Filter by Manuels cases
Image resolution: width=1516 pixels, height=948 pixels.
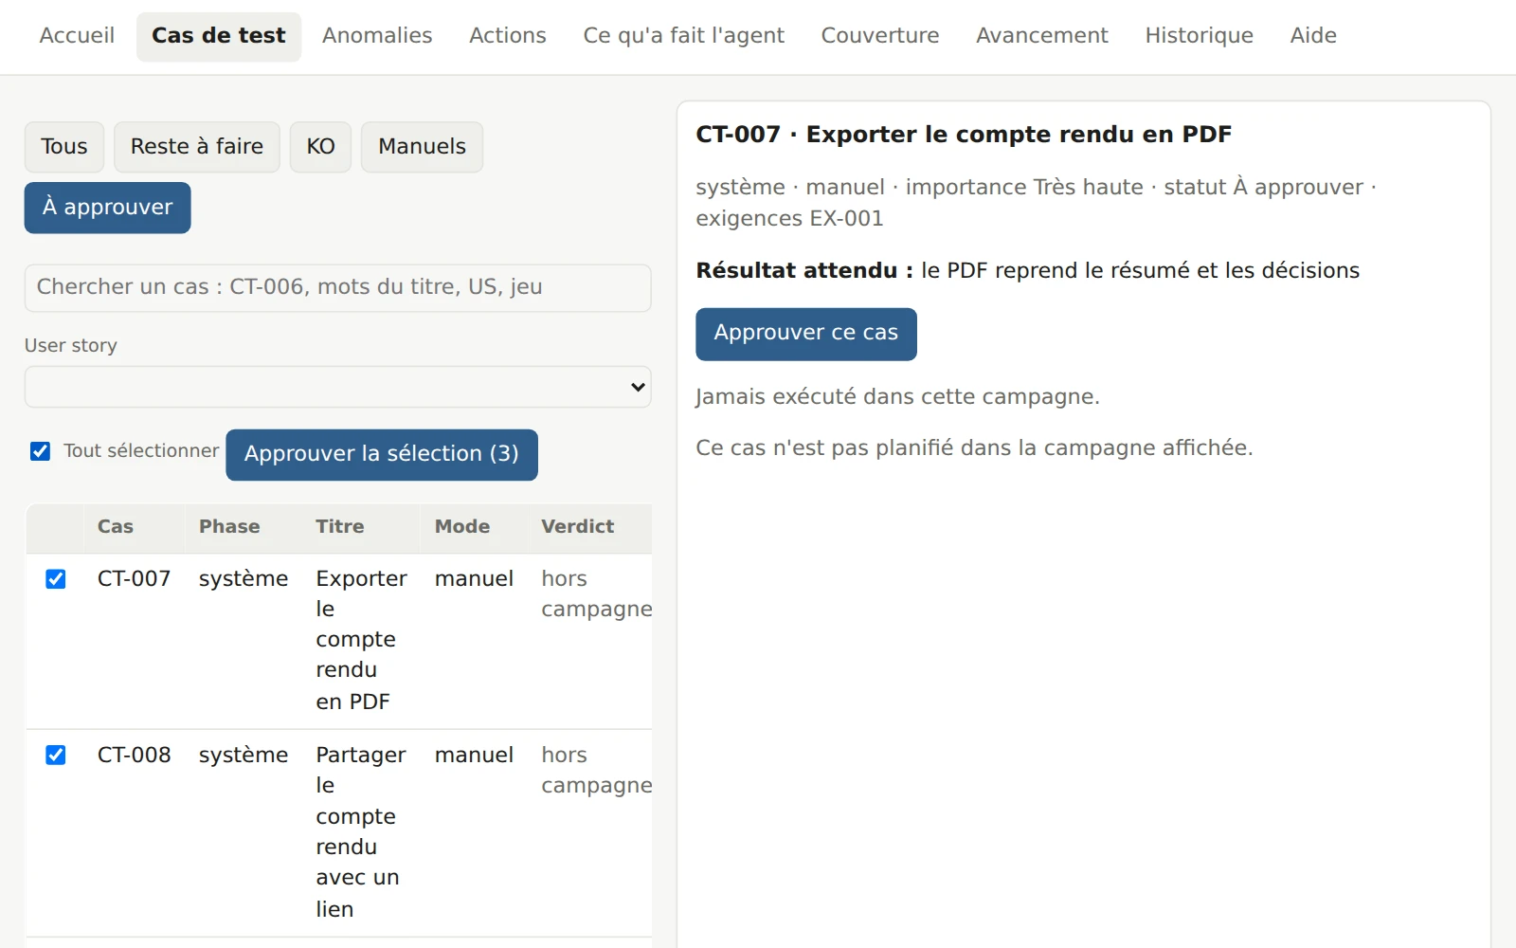pyautogui.click(x=423, y=147)
